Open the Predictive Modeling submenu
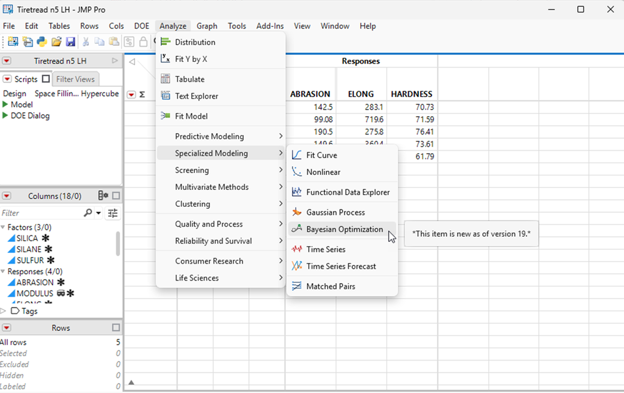The height and width of the screenshot is (393, 624). tap(209, 136)
